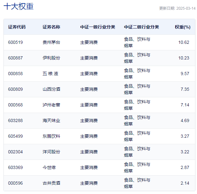Click 食品、饮料与烟草 in the 002304 row

click(x=137, y=152)
